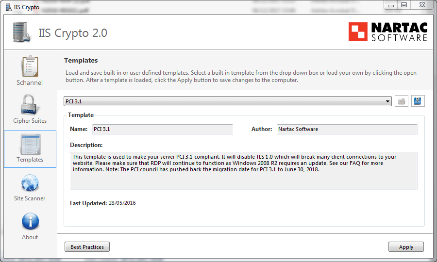Click the Last Updated date 28/05/2016
Image resolution: width=437 pixels, height=262 pixels.
tap(122, 203)
